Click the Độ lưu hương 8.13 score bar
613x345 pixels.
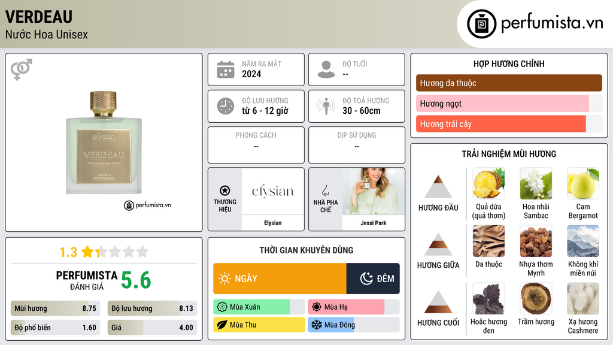tap(152, 308)
